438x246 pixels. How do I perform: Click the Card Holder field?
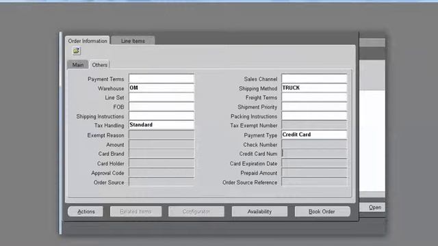[162, 163]
